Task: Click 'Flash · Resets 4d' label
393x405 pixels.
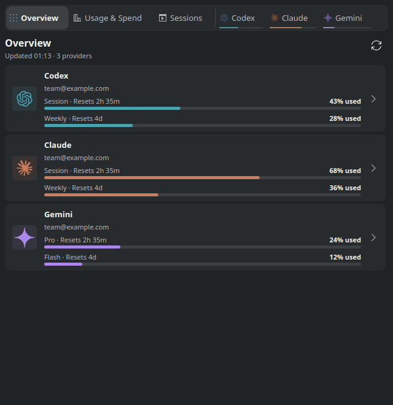Action: click(70, 257)
